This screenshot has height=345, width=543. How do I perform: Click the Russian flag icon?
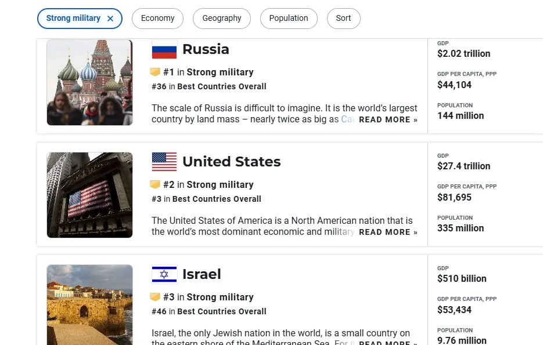(x=163, y=50)
